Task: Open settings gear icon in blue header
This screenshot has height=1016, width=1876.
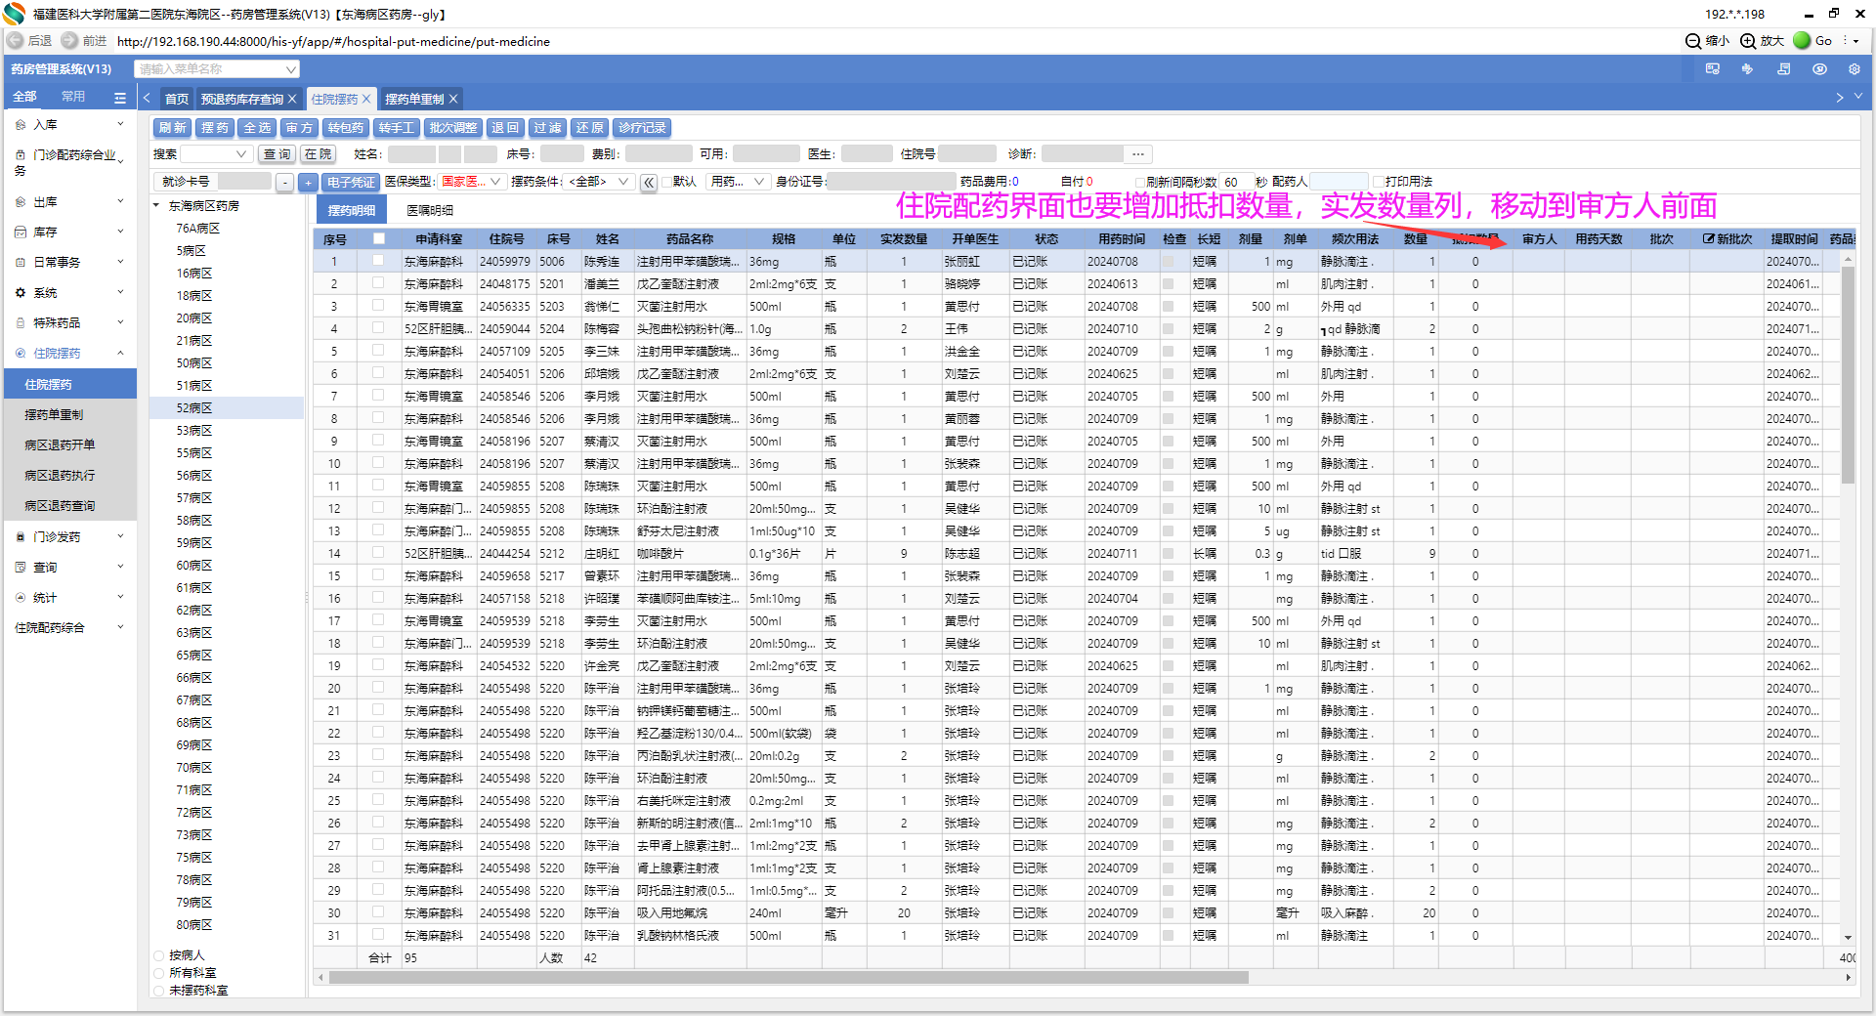Action: pyautogui.click(x=1854, y=69)
